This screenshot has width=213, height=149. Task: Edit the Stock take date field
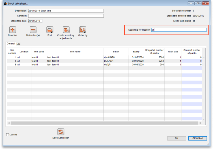tap(35, 21)
